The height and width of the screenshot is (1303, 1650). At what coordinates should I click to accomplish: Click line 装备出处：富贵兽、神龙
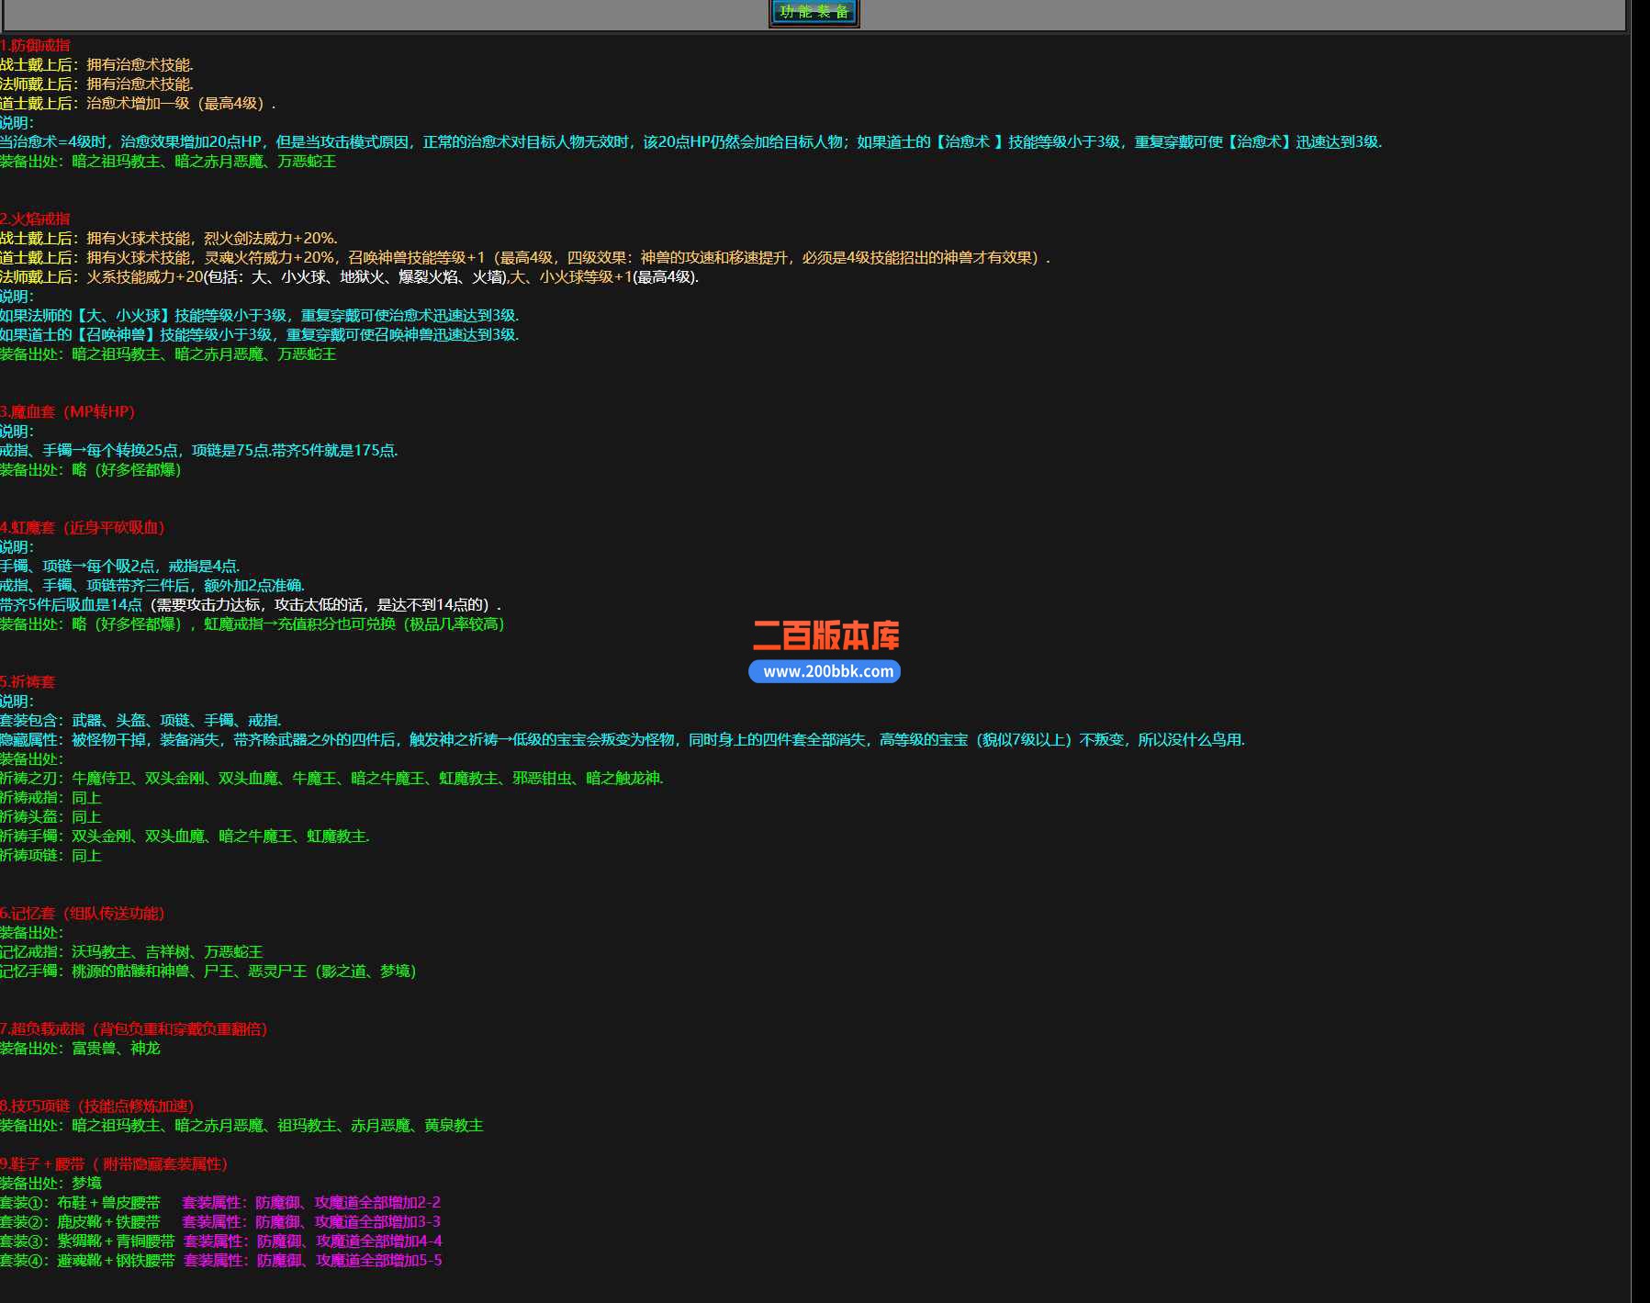point(80,1048)
